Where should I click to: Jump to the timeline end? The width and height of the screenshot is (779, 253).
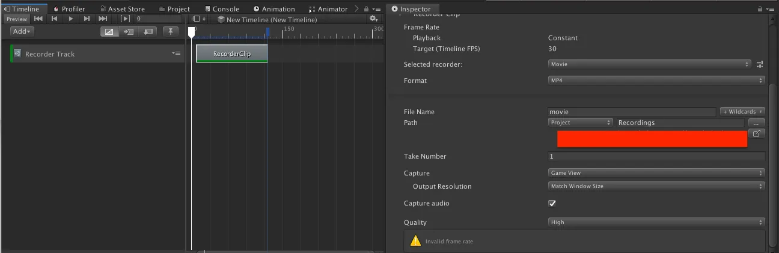103,19
